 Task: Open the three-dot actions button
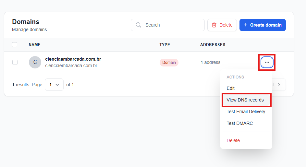267,62
